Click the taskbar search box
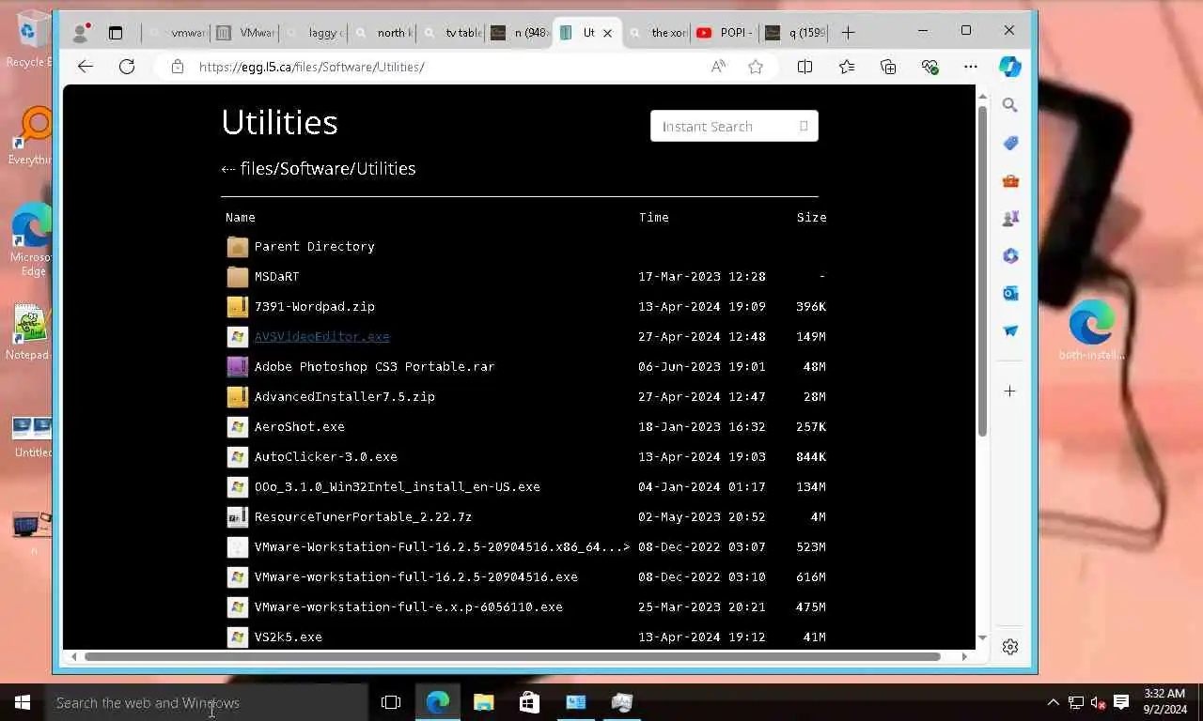This screenshot has width=1203, height=721. [207, 702]
